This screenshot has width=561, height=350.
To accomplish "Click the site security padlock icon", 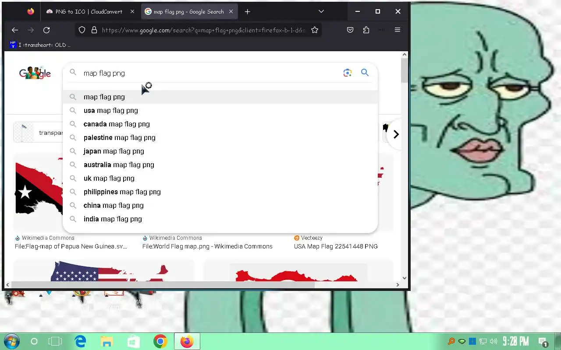I will 94,30.
